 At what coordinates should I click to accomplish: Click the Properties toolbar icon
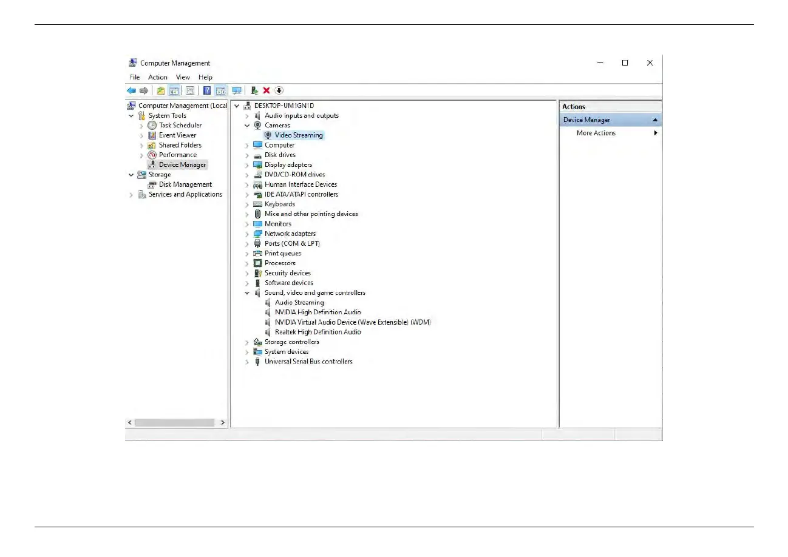coord(189,90)
